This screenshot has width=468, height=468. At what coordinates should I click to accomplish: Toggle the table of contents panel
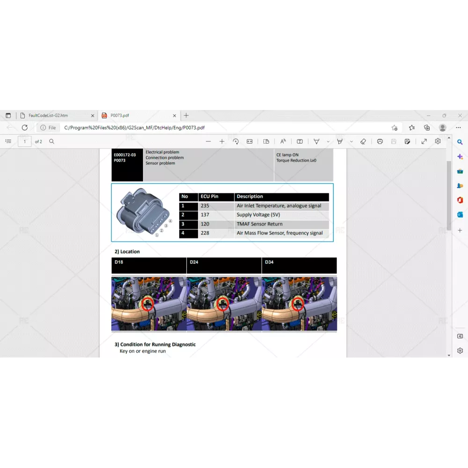8,141
